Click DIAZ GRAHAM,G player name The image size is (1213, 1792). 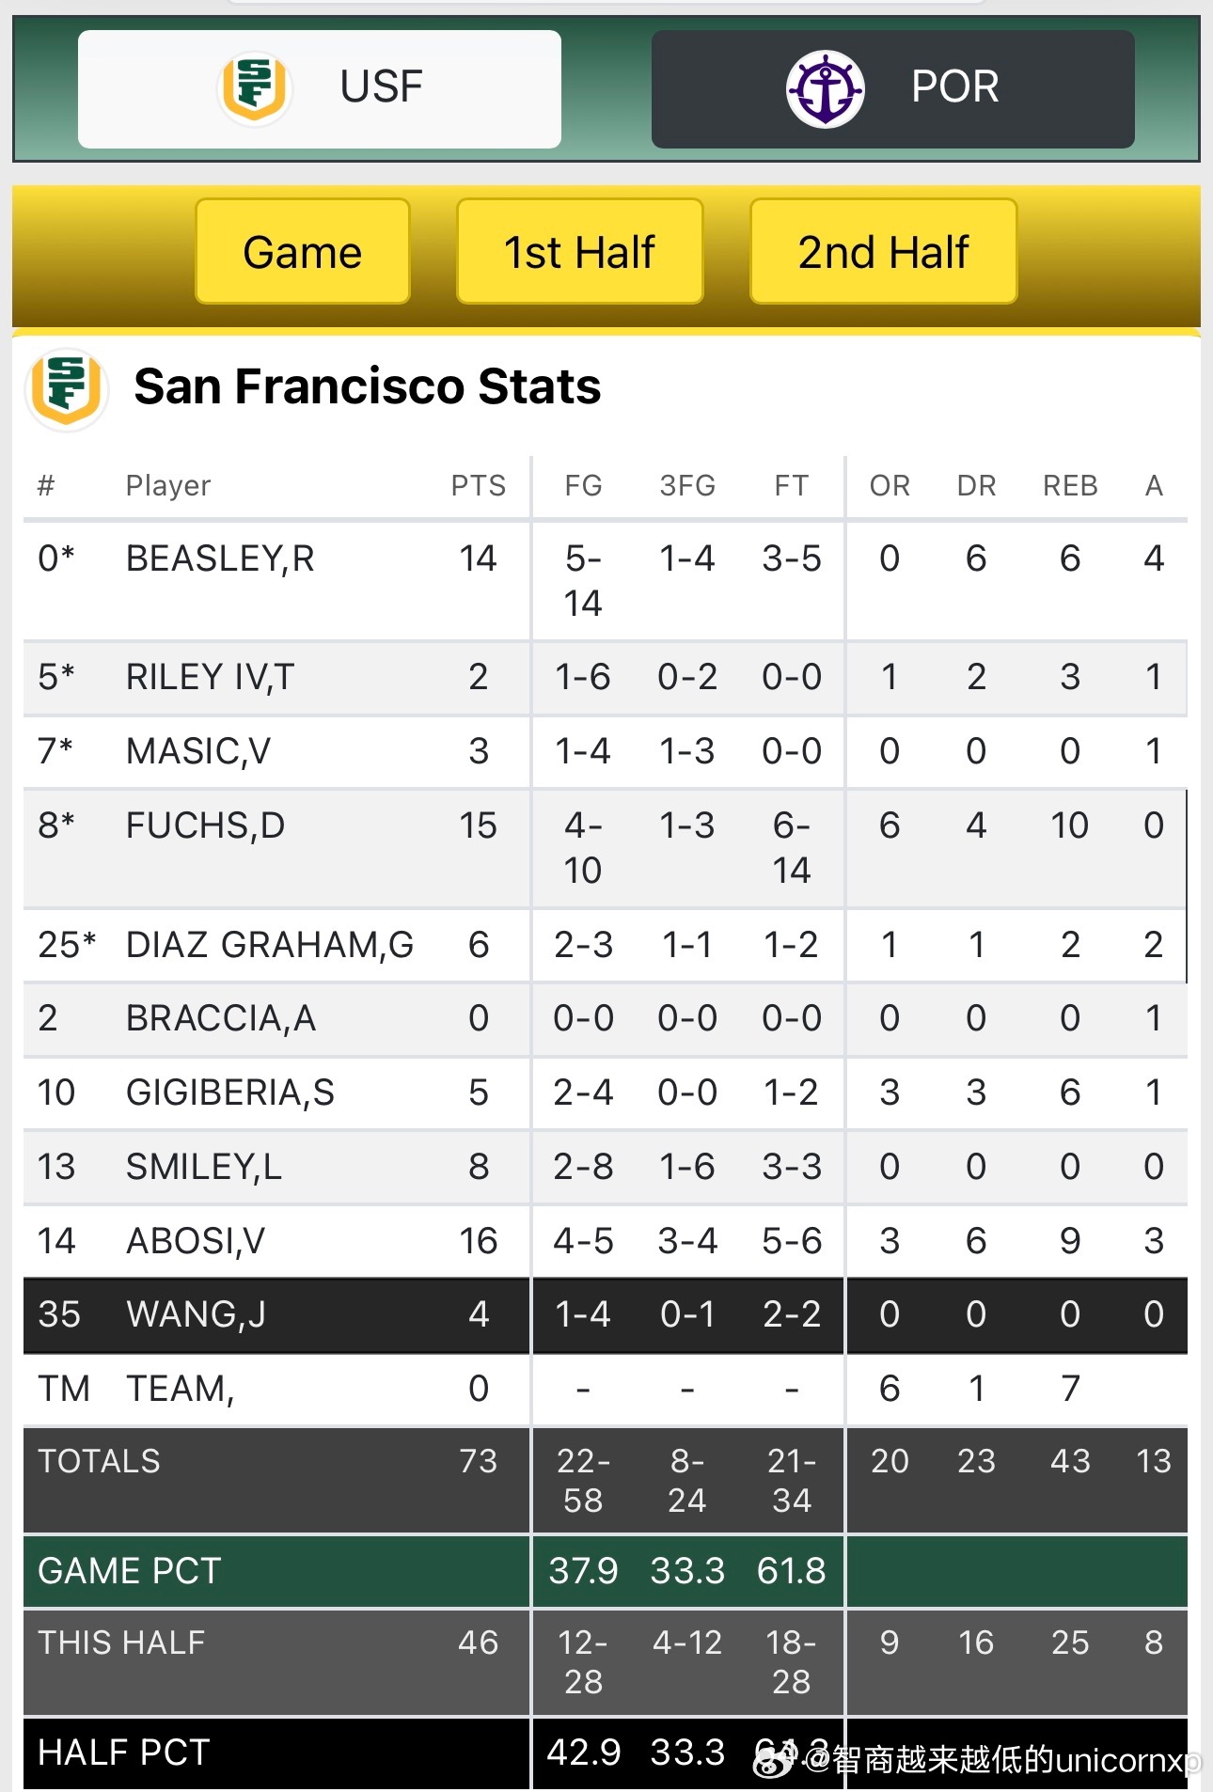point(270,945)
